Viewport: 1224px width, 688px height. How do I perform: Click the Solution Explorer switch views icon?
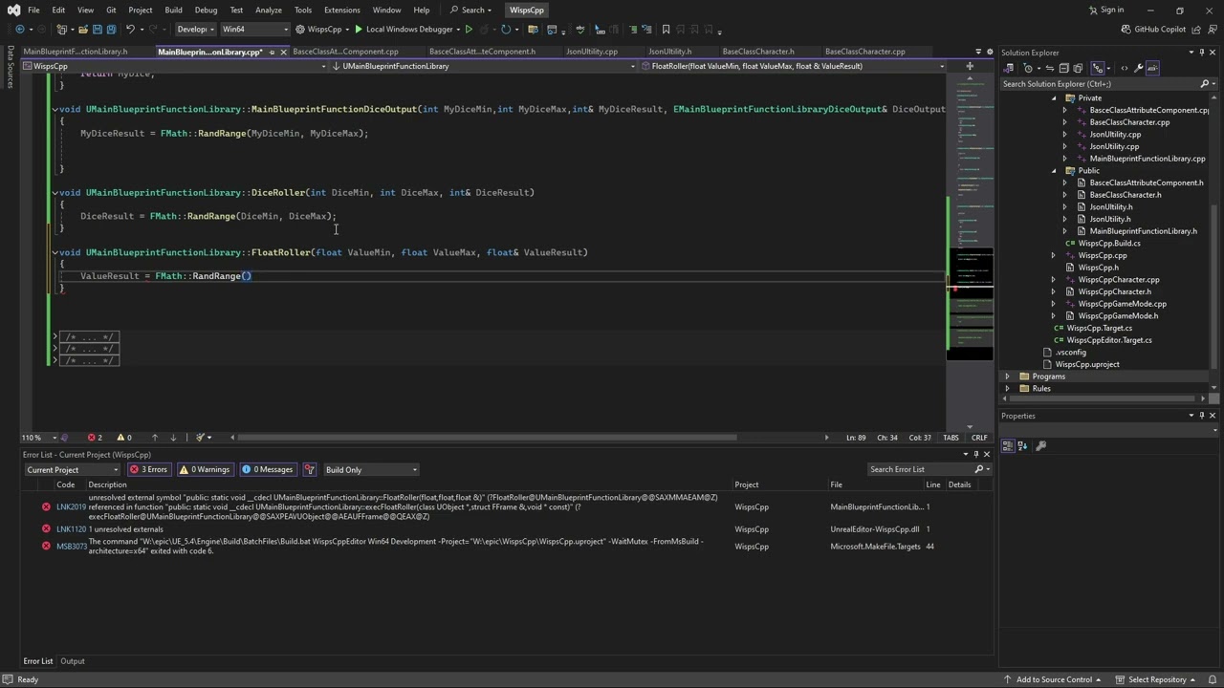tap(1009, 68)
